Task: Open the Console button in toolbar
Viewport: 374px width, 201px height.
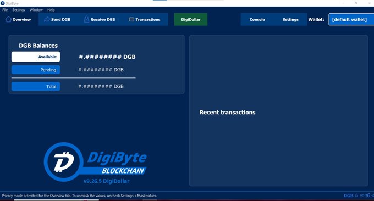Action: tap(257, 20)
